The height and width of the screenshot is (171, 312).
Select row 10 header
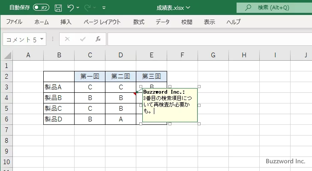pos(6,162)
